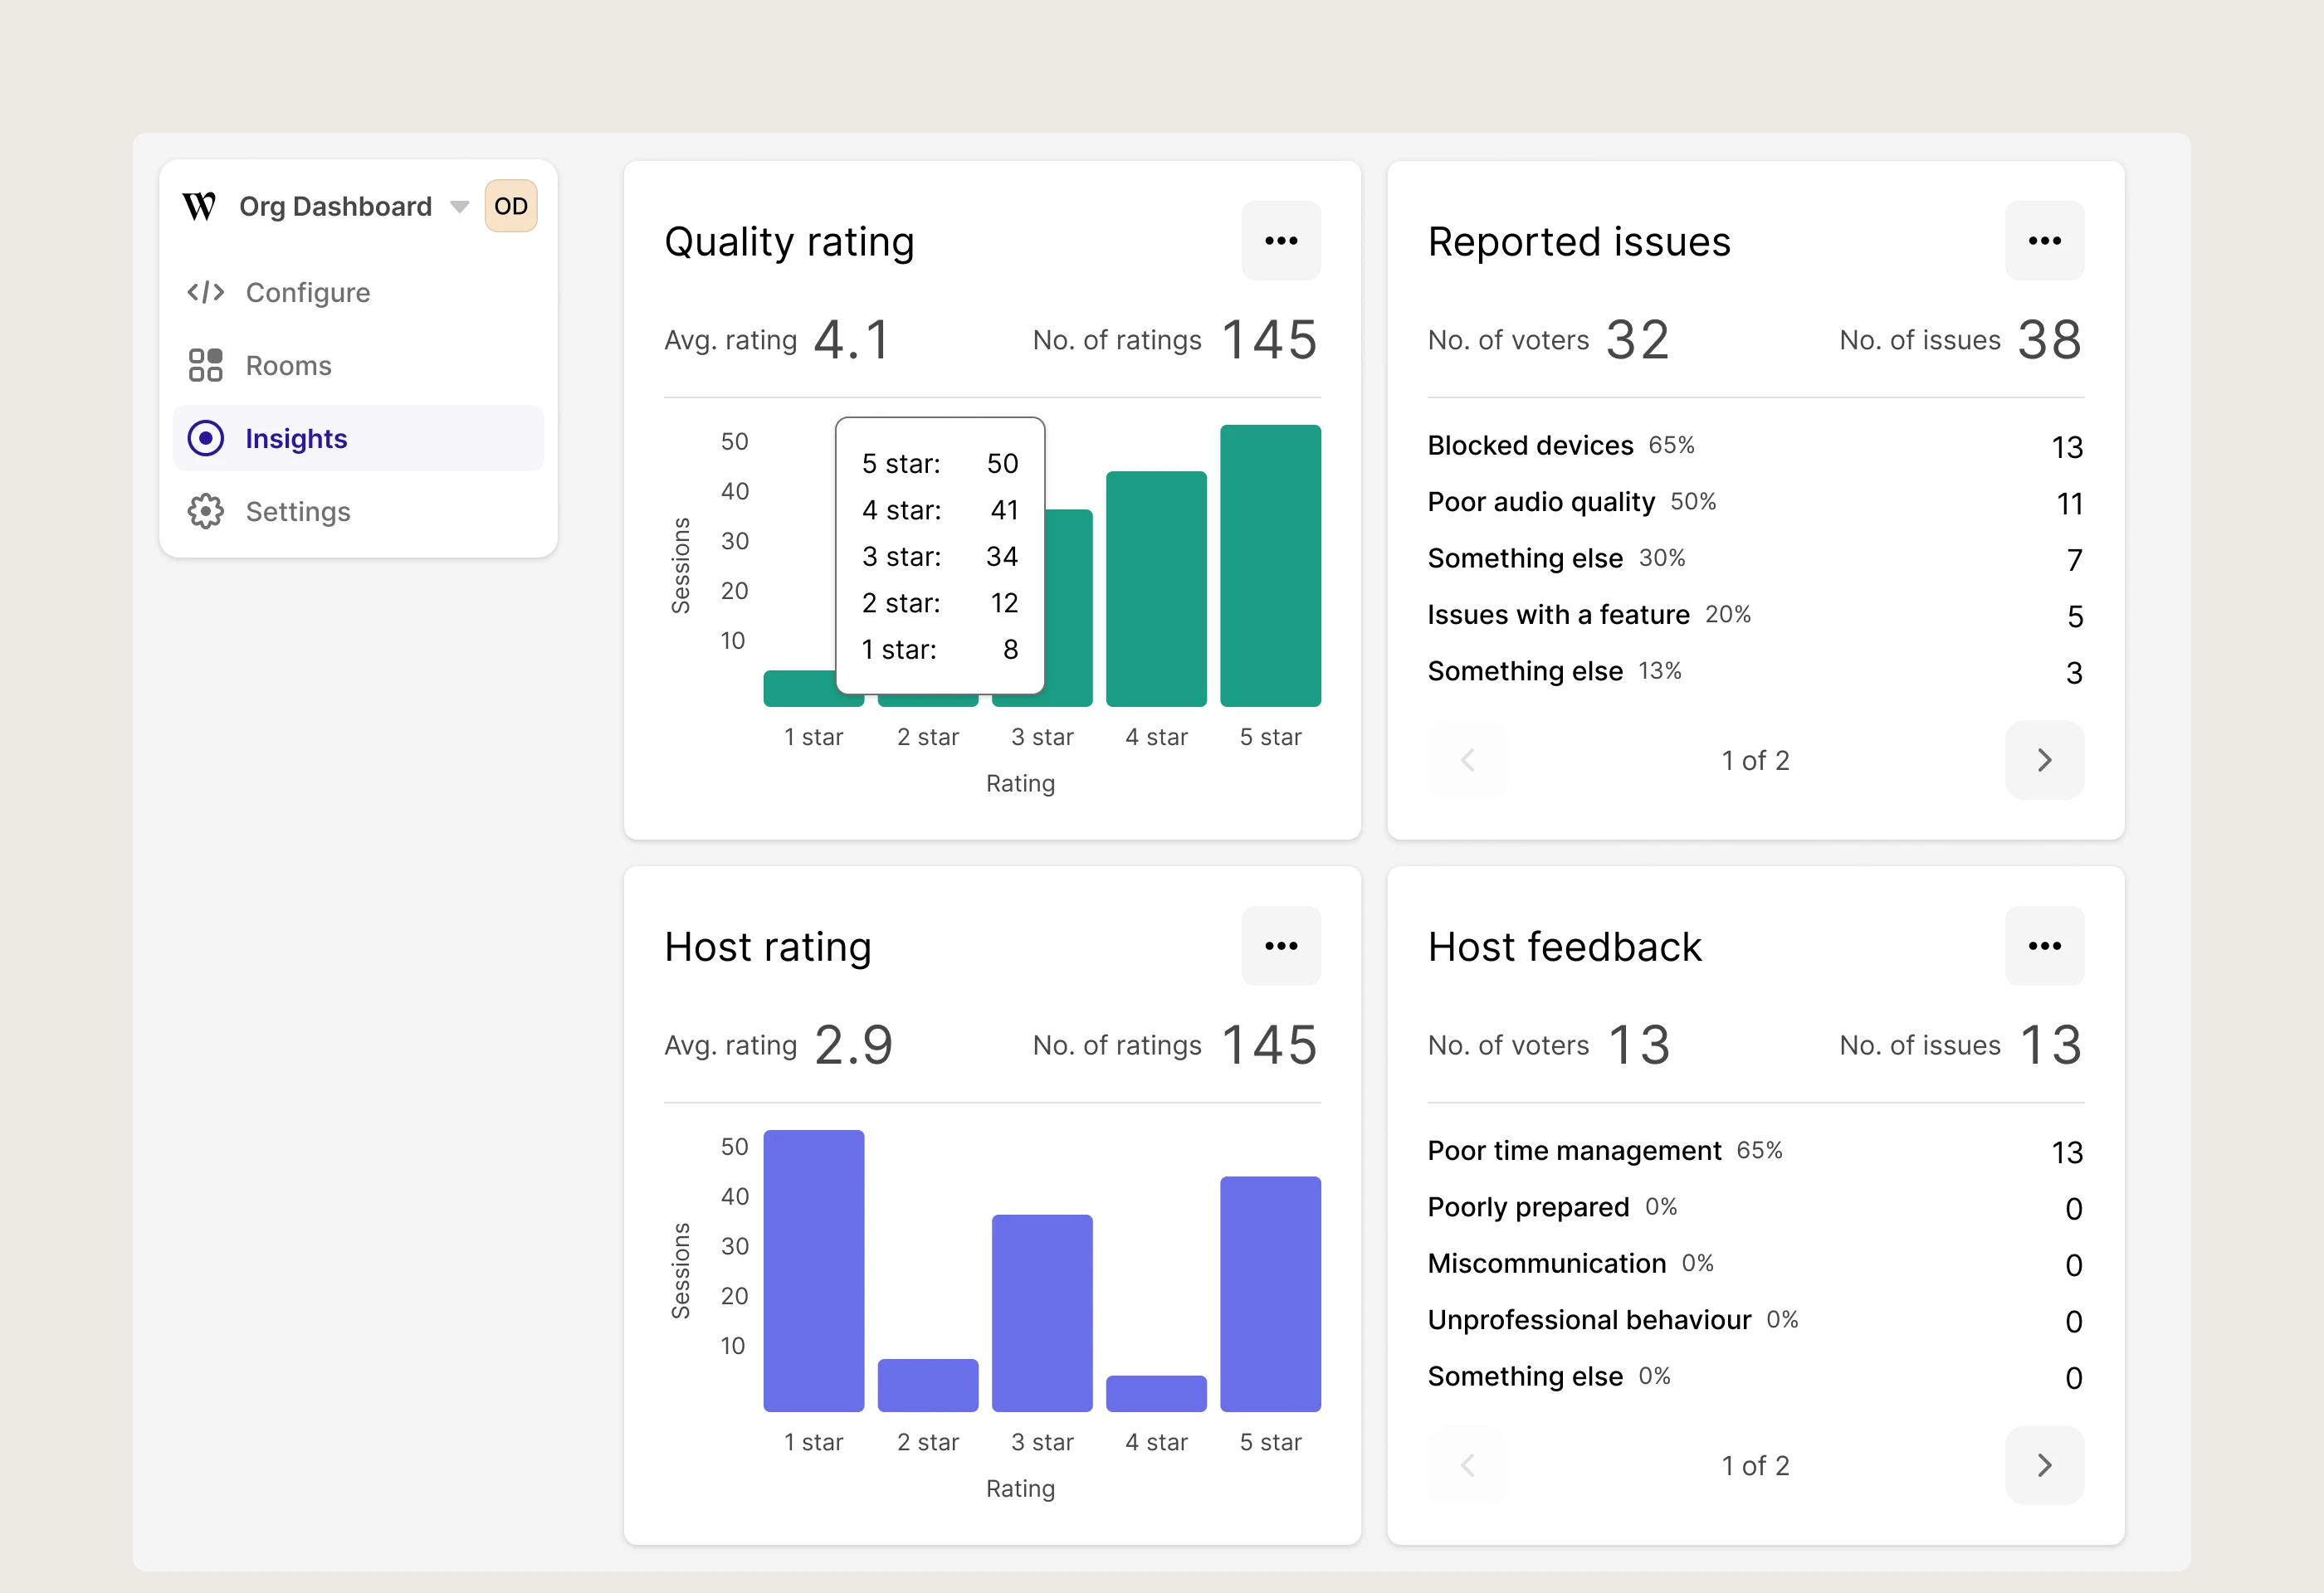Screen dimensions: 2324x1593
Task: Click the 4.1 average rating value
Action: pos(852,340)
